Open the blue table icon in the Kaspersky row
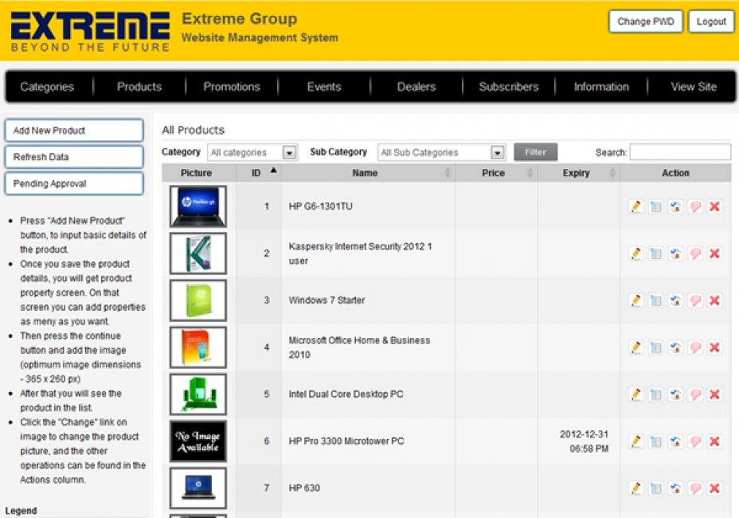 pos(655,253)
